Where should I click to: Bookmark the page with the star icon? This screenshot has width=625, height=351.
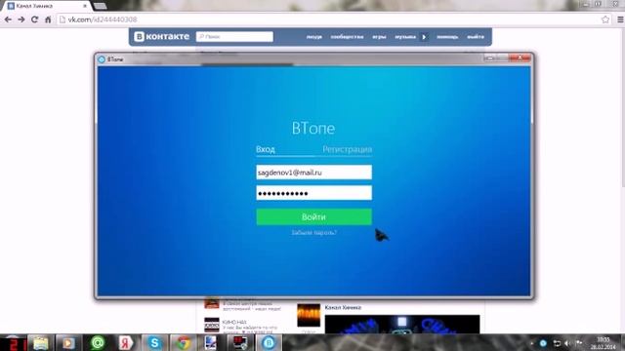pyautogui.click(x=605, y=19)
